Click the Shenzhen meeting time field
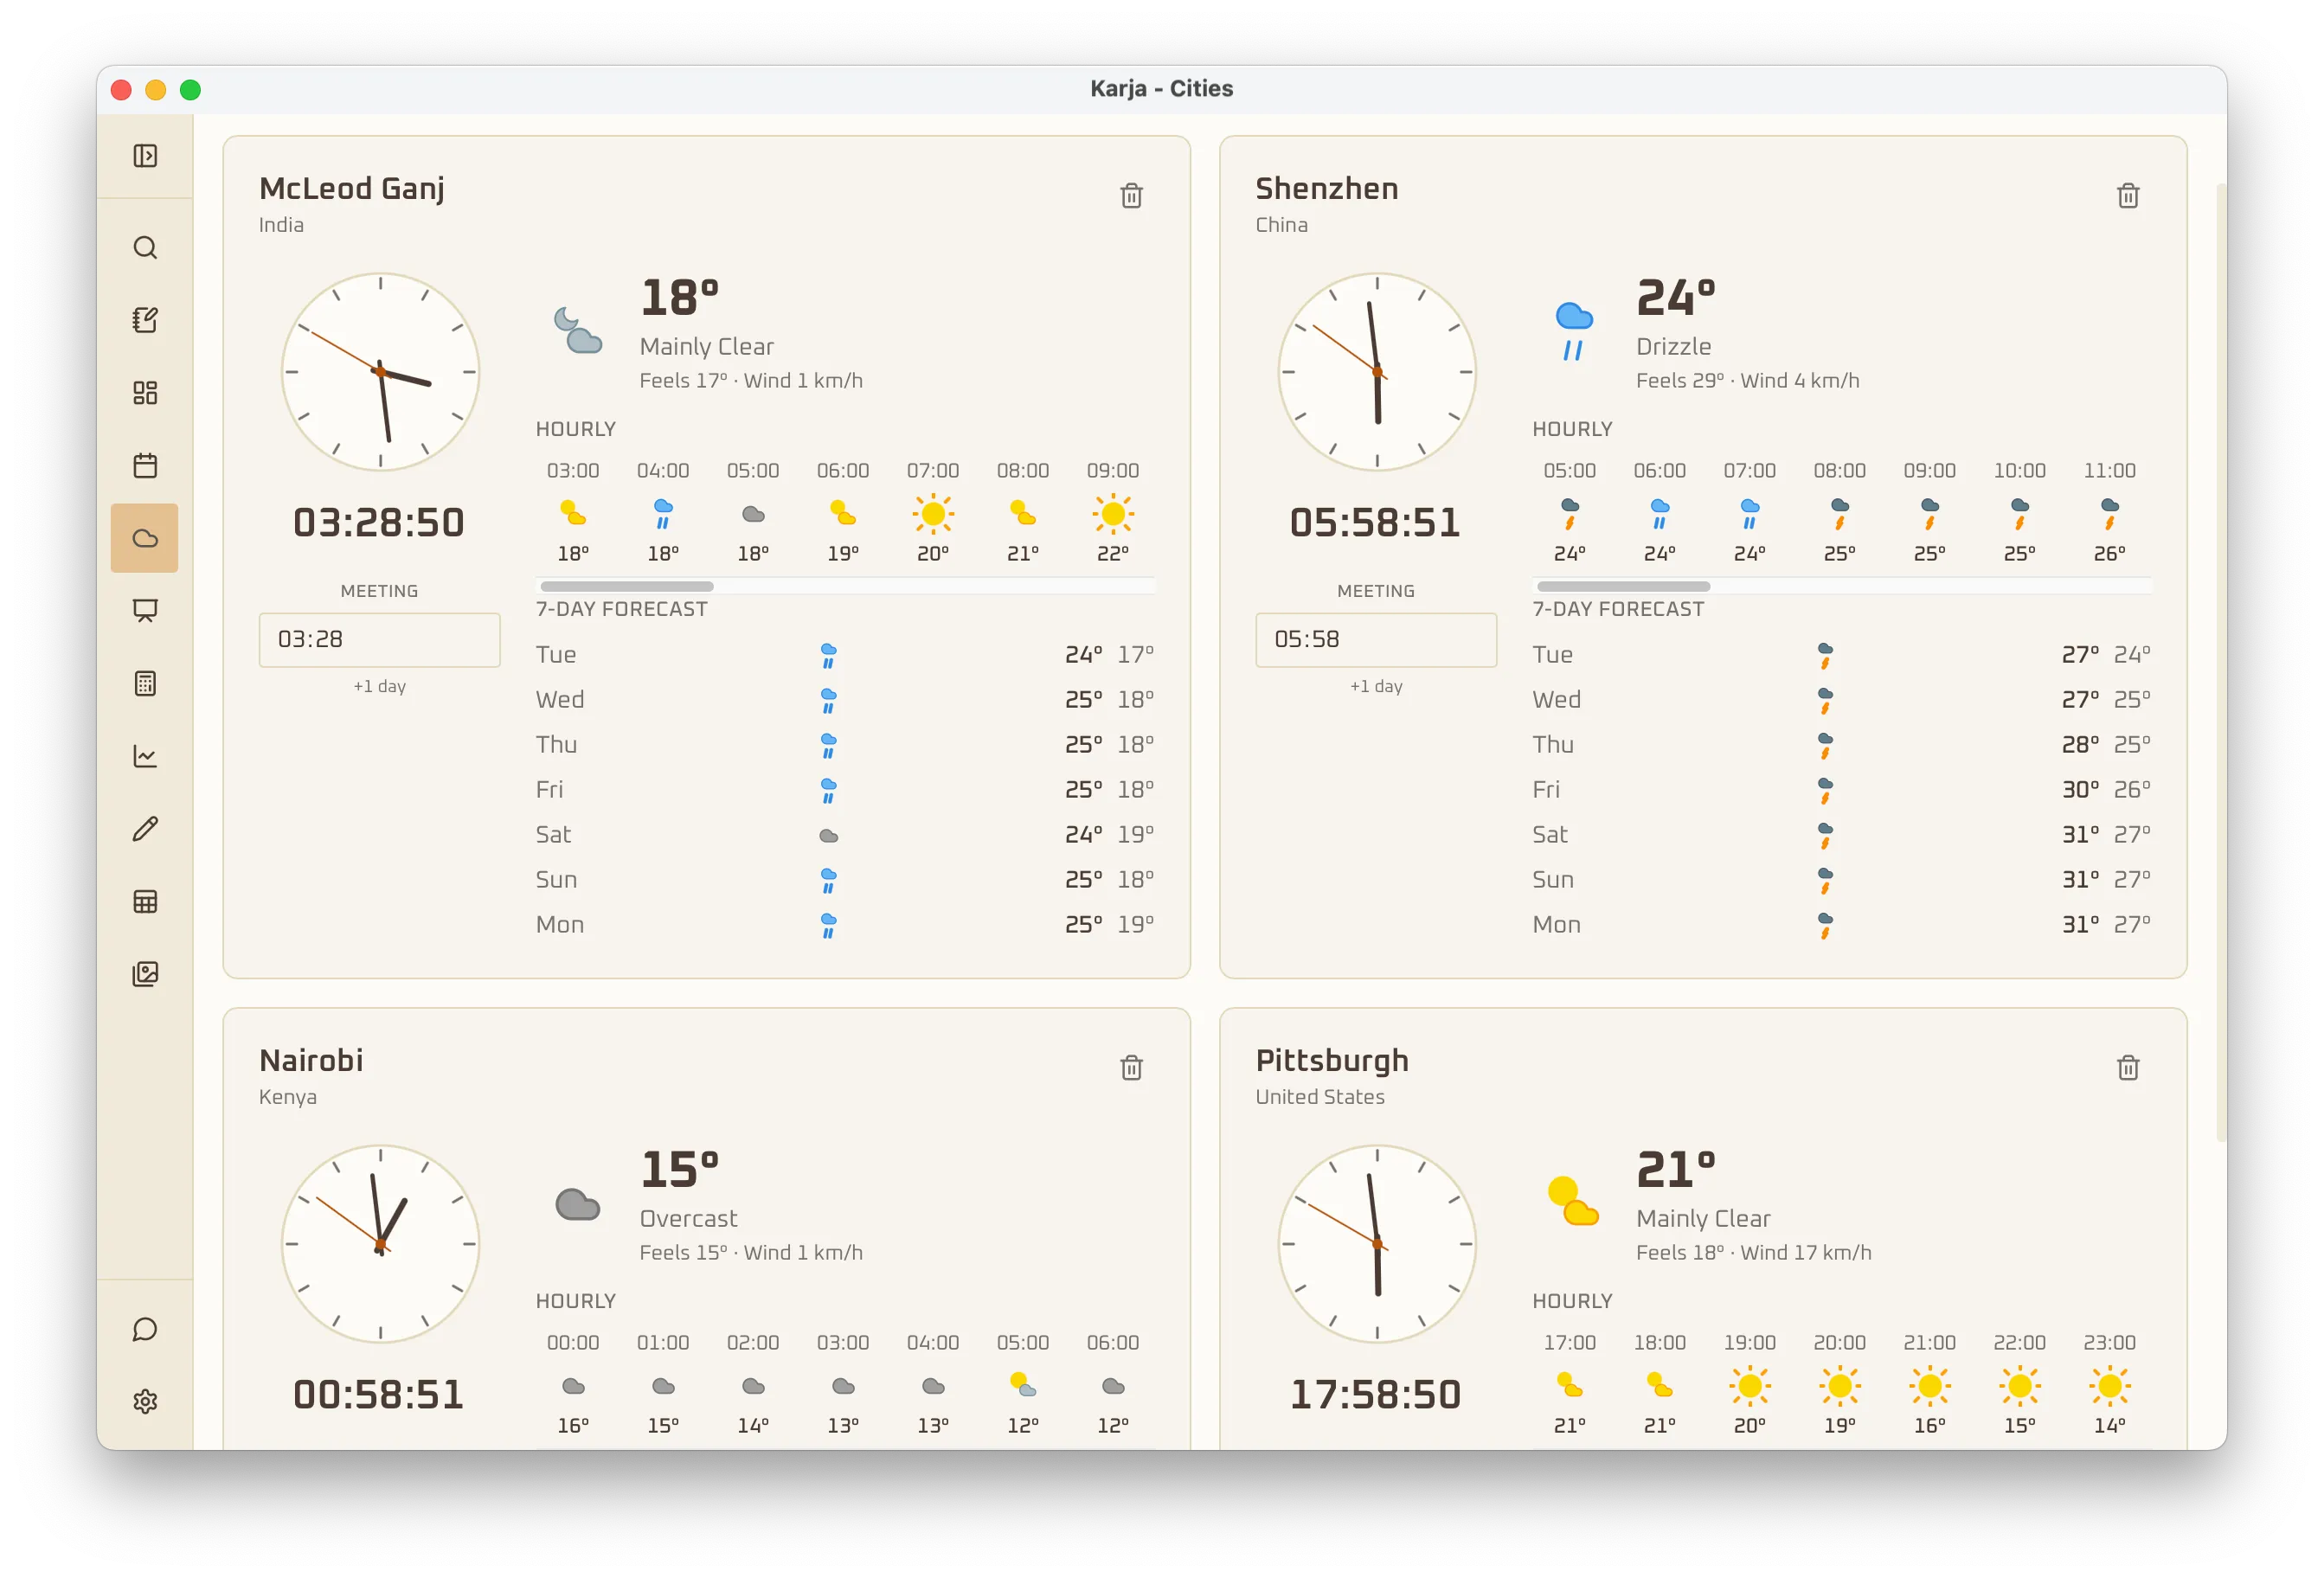This screenshot has height=1578, width=2324. pyautogui.click(x=1376, y=640)
